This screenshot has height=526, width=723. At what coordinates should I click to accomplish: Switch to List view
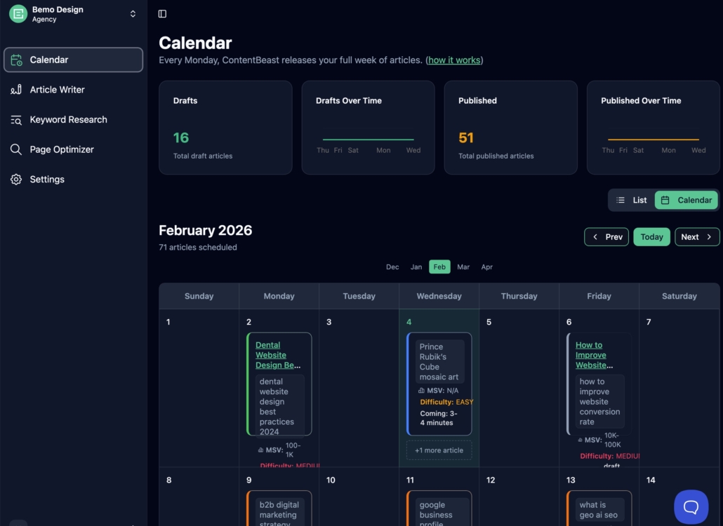632,201
